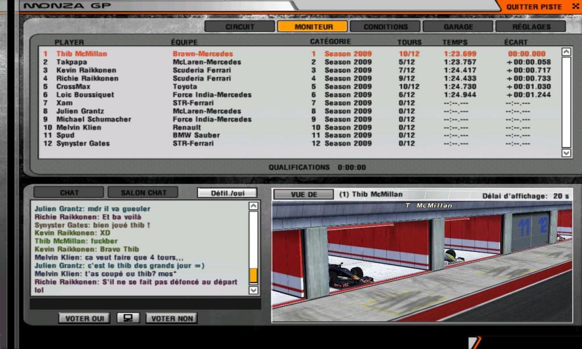
Task: Click the gap value +00:01.244
Action: [x=529, y=95]
